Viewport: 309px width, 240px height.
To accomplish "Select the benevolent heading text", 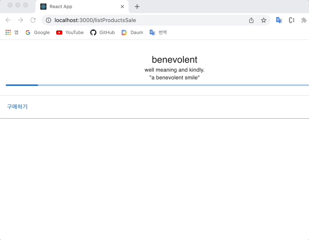I will [174, 60].
